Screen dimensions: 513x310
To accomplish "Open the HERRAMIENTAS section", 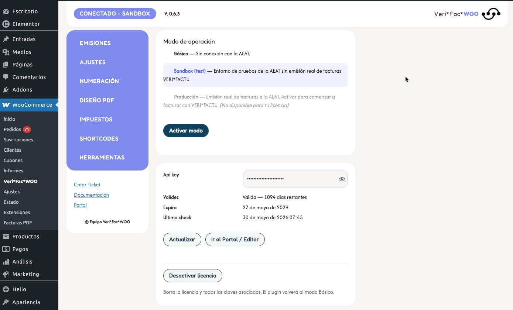I will (x=102, y=158).
